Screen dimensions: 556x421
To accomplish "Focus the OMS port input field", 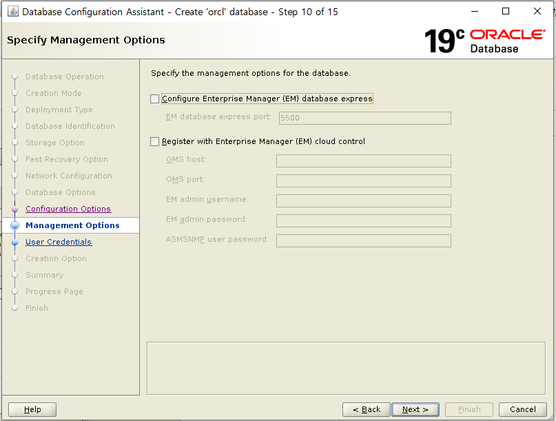I will [364, 181].
